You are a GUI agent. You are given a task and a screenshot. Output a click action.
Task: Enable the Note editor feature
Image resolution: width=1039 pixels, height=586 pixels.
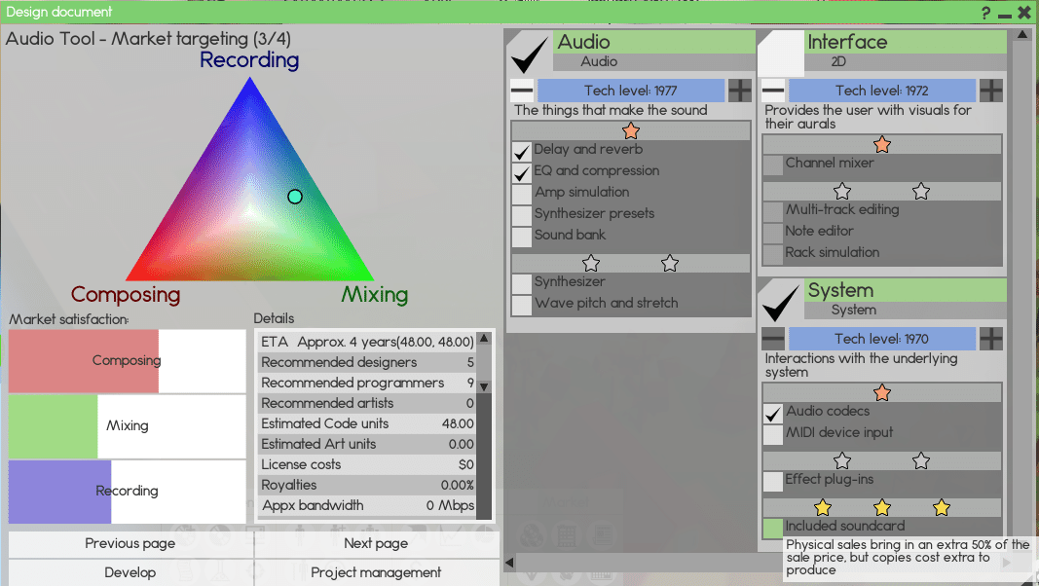pyautogui.click(x=772, y=233)
